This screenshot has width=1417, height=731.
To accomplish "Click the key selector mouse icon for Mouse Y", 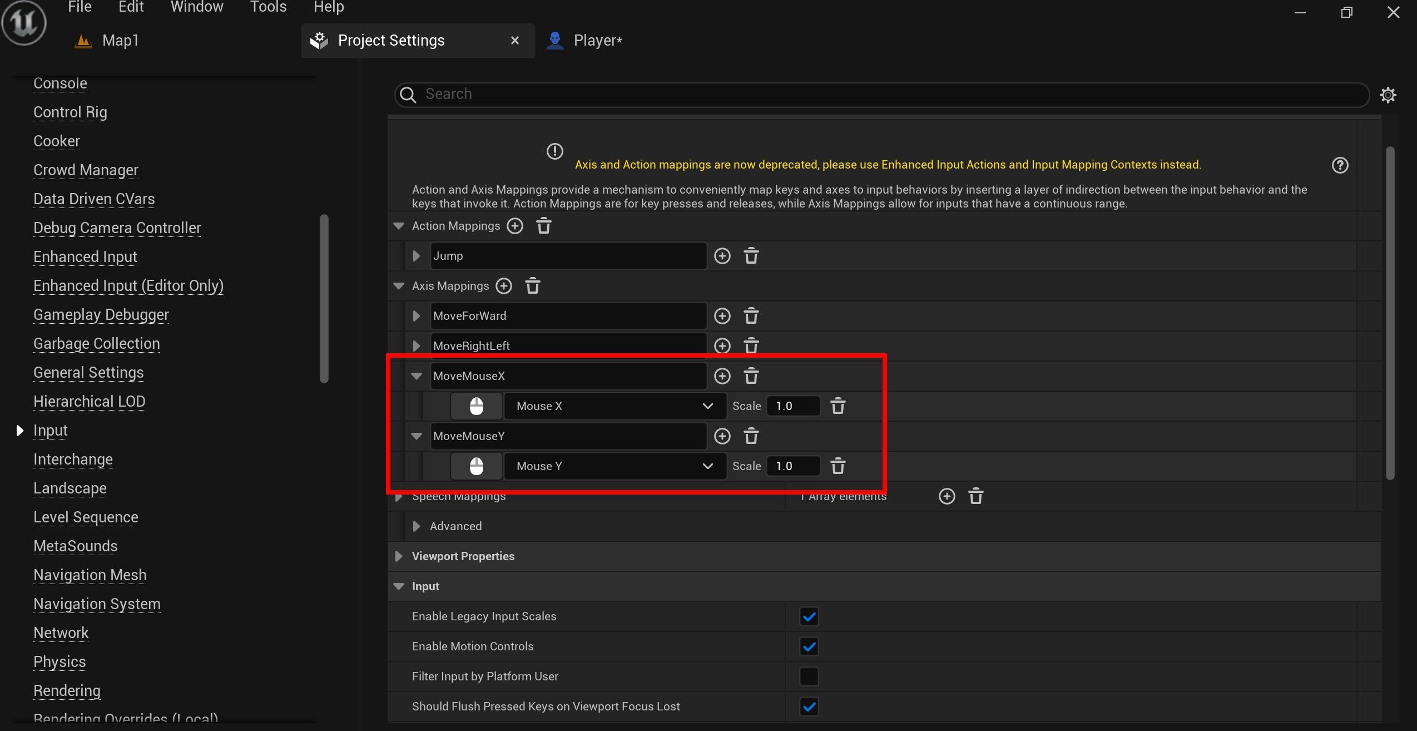I will 476,466.
